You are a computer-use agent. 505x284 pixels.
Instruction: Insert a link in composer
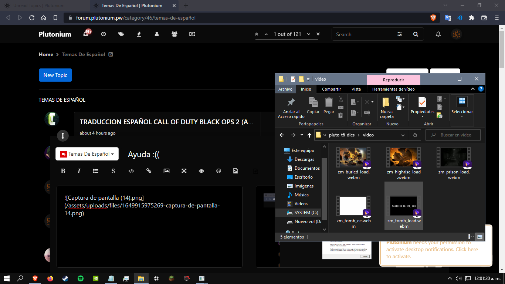[x=149, y=171]
